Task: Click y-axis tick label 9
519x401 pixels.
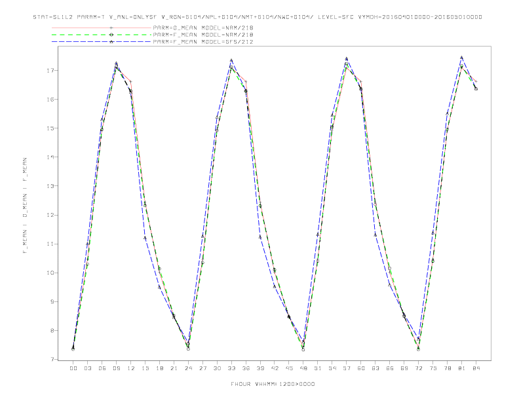Action: click(52, 302)
